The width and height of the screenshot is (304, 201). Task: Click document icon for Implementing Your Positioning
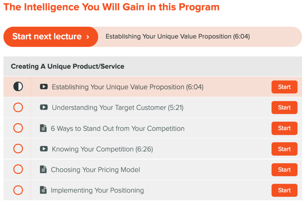click(x=43, y=190)
